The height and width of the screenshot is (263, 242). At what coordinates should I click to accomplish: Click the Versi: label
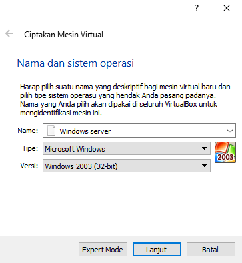click(29, 166)
